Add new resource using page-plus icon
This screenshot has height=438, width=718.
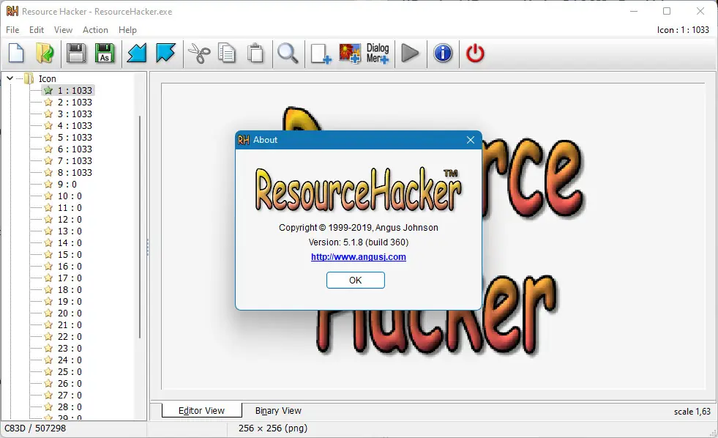point(321,53)
